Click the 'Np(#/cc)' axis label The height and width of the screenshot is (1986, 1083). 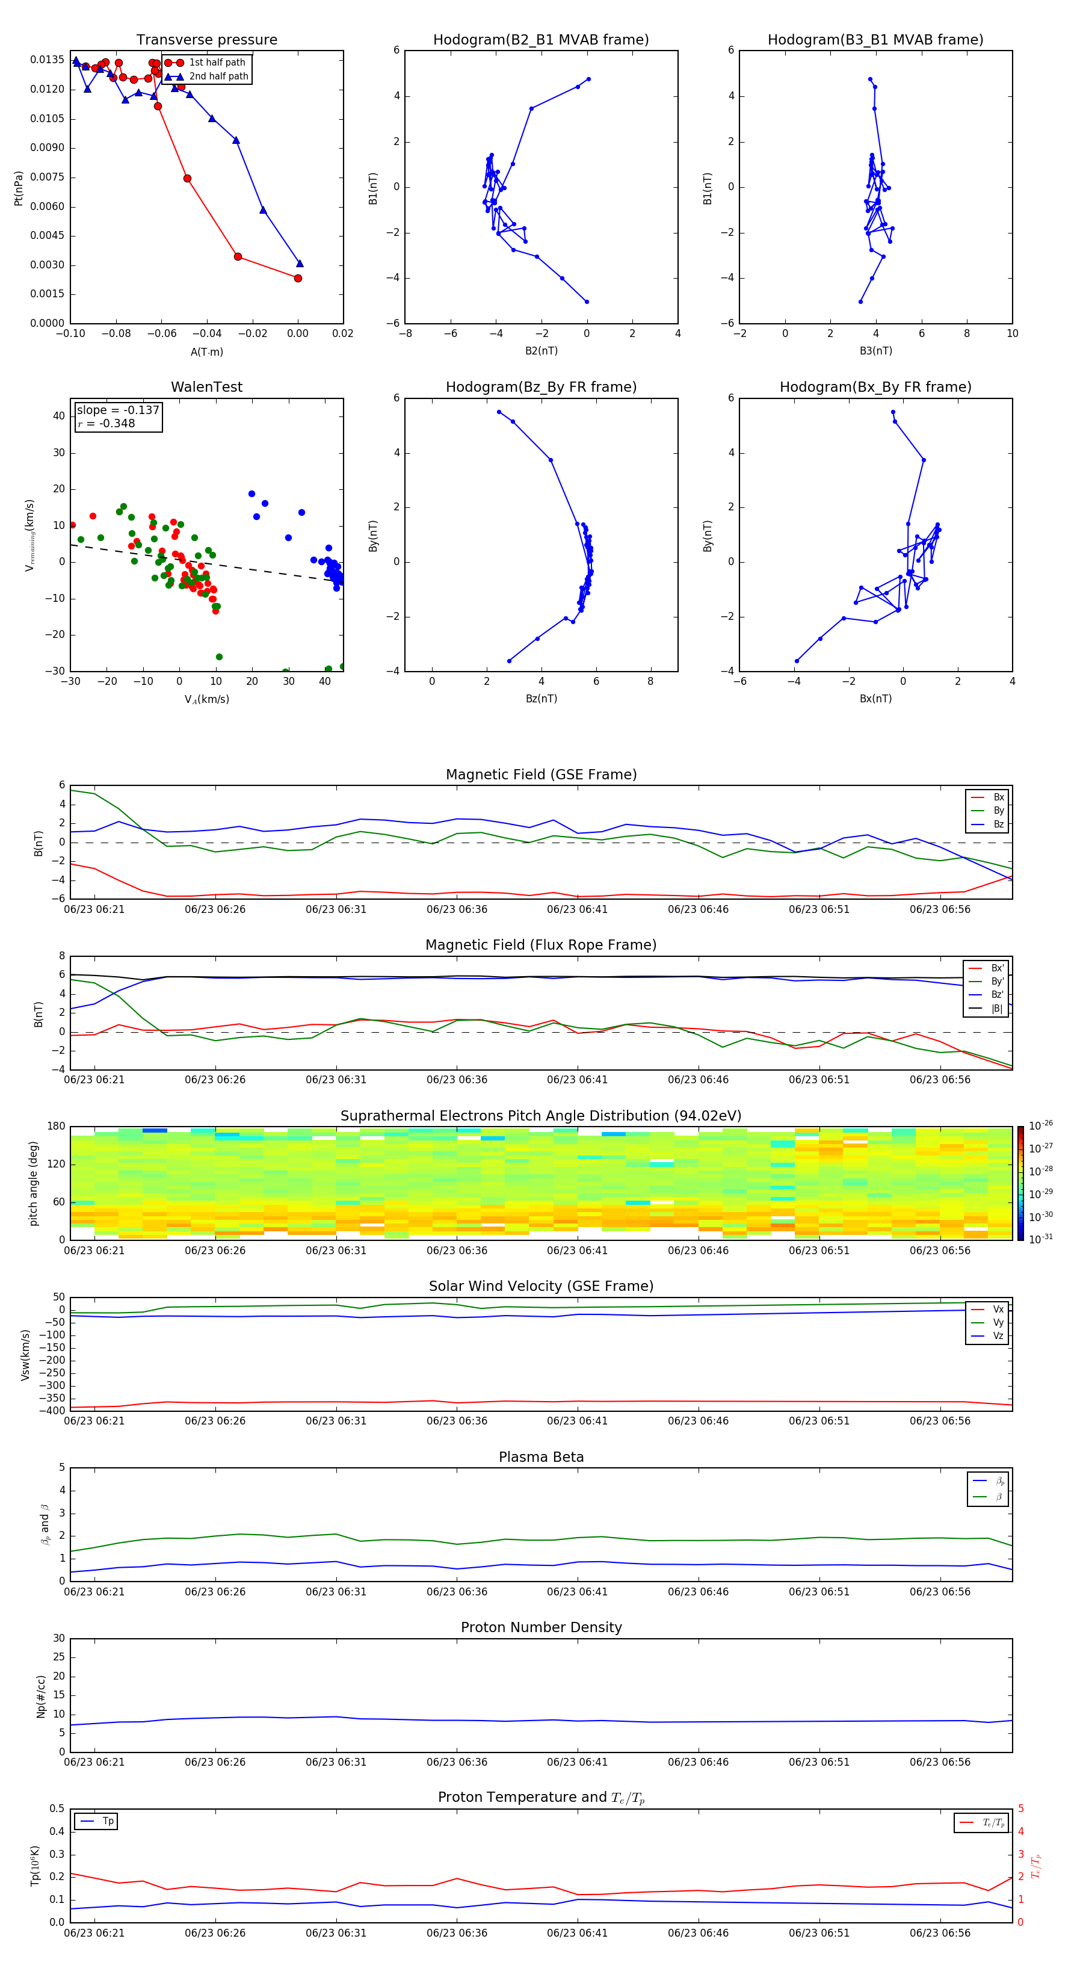tap(42, 1696)
